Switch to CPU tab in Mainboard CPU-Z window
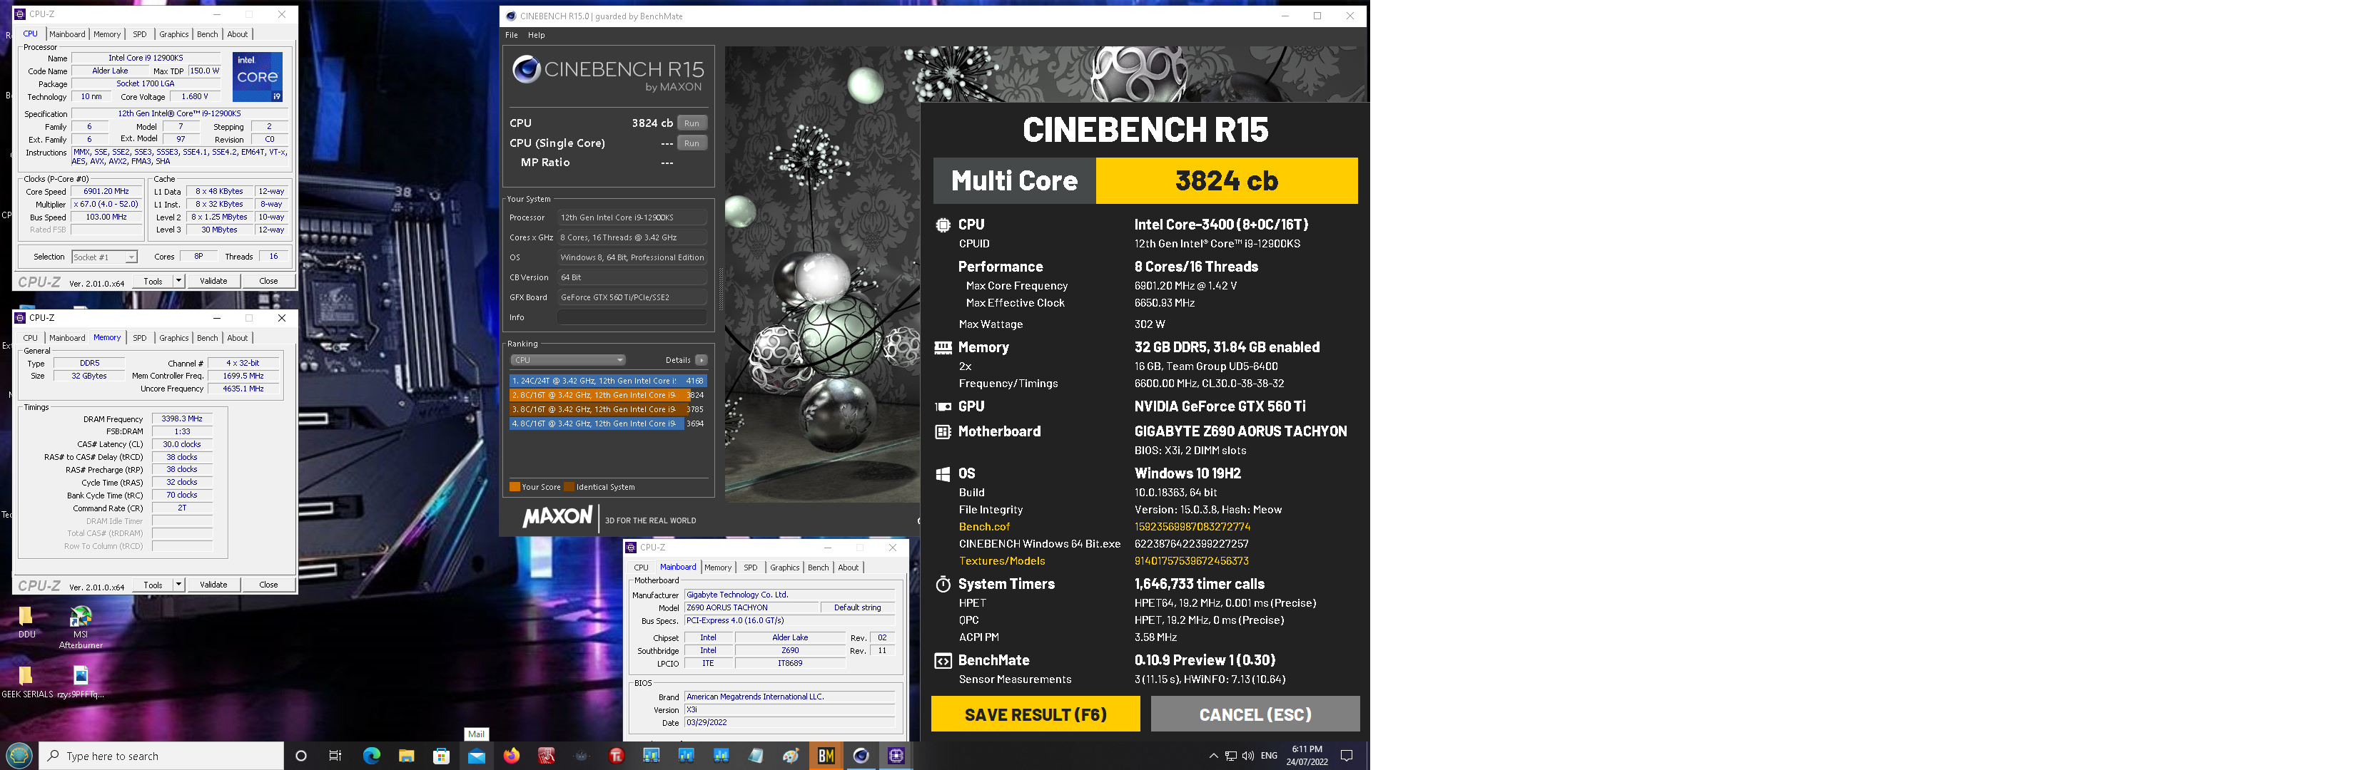 click(642, 568)
